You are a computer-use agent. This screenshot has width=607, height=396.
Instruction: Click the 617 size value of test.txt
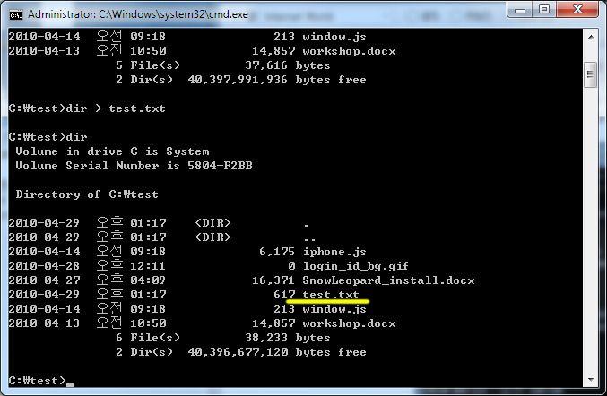coord(284,295)
